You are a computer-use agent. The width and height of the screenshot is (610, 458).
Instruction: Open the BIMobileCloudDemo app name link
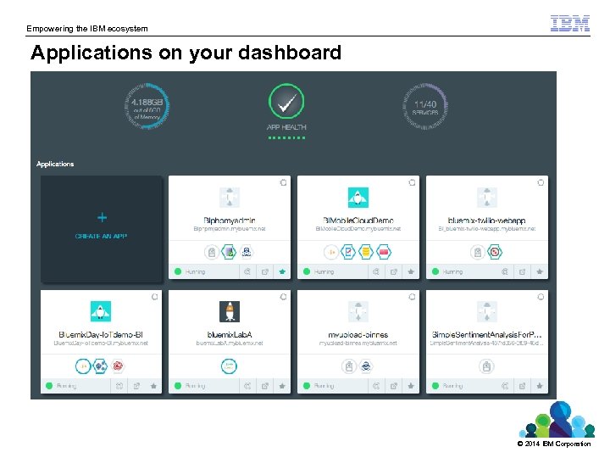(358, 221)
